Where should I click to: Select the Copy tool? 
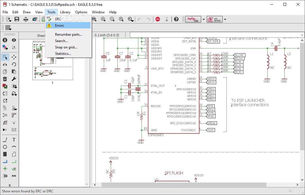tap(5, 72)
